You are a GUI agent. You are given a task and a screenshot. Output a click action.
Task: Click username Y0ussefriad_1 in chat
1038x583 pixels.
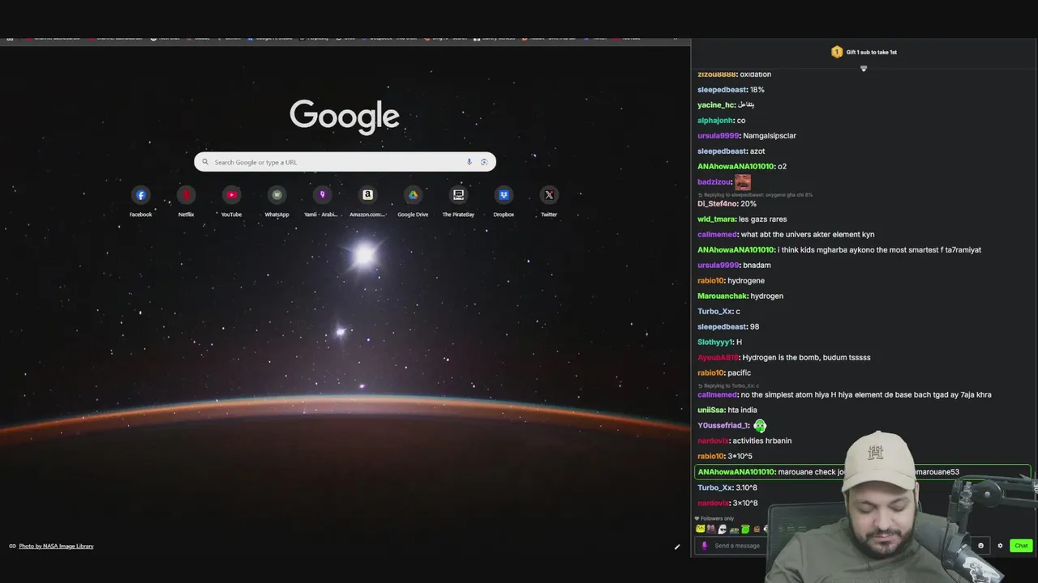coord(723,426)
